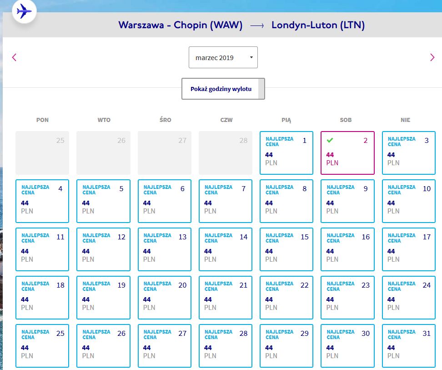
Task: Select the fare tile for March 29
Action: coord(286,346)
